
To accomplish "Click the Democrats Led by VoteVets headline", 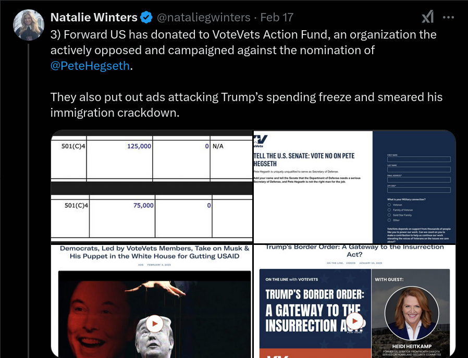I will click(155, 252).
